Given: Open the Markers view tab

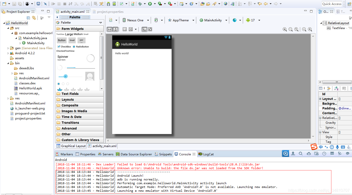Looking at the screenshot, I should (x=64, y=154).
